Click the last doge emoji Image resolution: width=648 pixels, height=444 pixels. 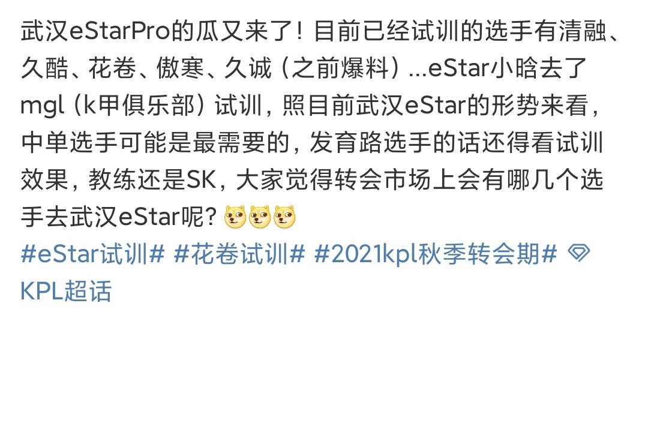pyautogui.click(x=284, y=217)
